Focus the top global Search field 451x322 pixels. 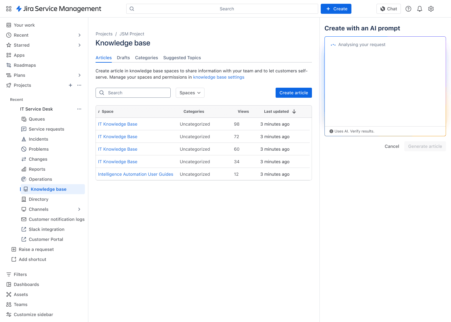[x=222, y=9]
